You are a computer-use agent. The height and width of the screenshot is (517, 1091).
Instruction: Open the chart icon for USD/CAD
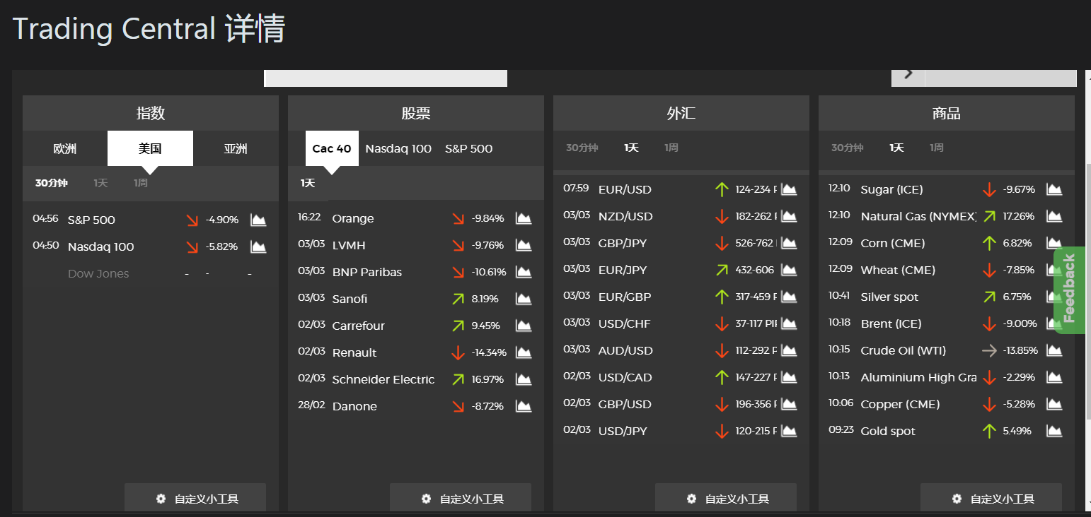click(x=789, y=377)
